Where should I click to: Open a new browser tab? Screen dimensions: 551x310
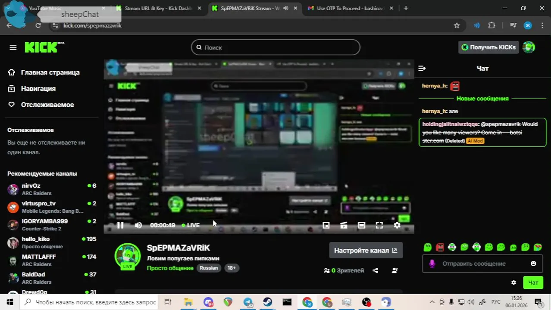(406, 8)
